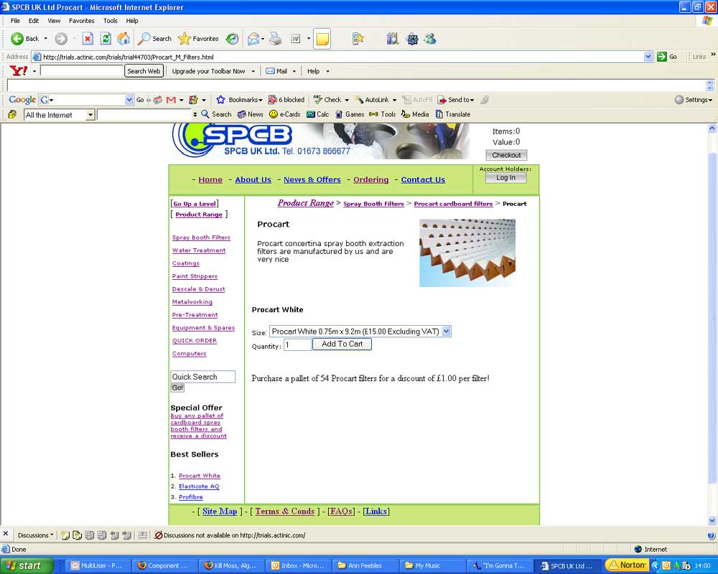Click the IE Refresh icon
The image size is (718, 574).
tap(106, 39)
